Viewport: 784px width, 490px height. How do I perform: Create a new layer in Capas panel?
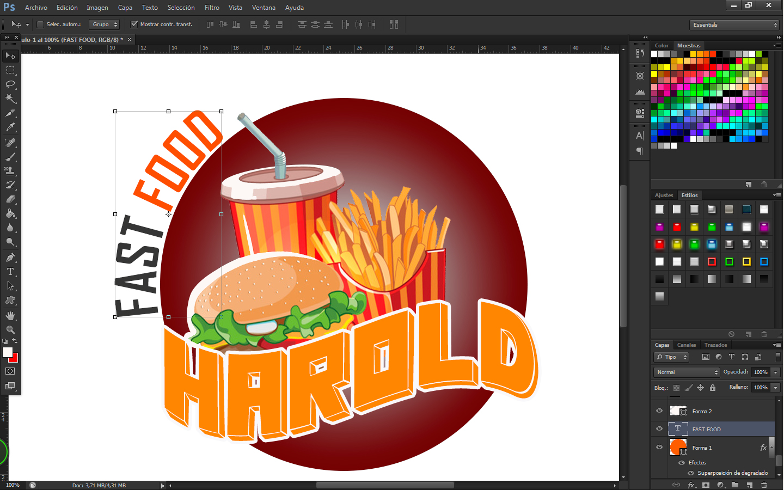(x=750, y=485)
